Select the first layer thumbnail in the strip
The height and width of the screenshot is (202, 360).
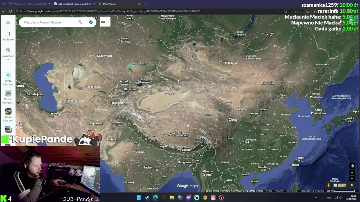pyautogui.click(x=335, y=185)
